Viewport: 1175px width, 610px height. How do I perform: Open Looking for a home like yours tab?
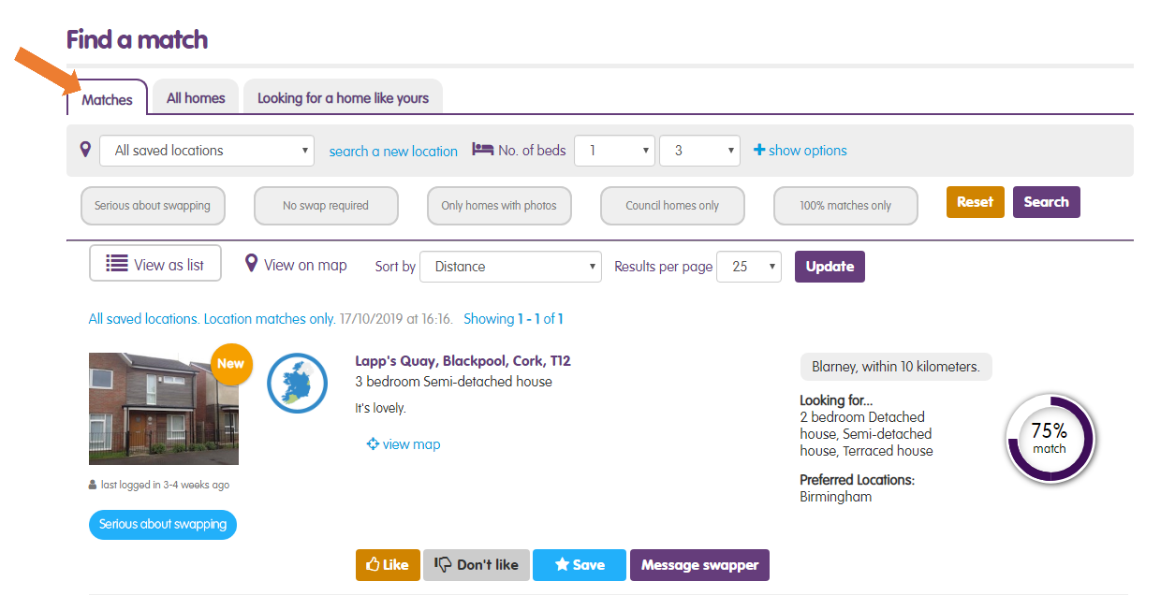pos(343,97)
